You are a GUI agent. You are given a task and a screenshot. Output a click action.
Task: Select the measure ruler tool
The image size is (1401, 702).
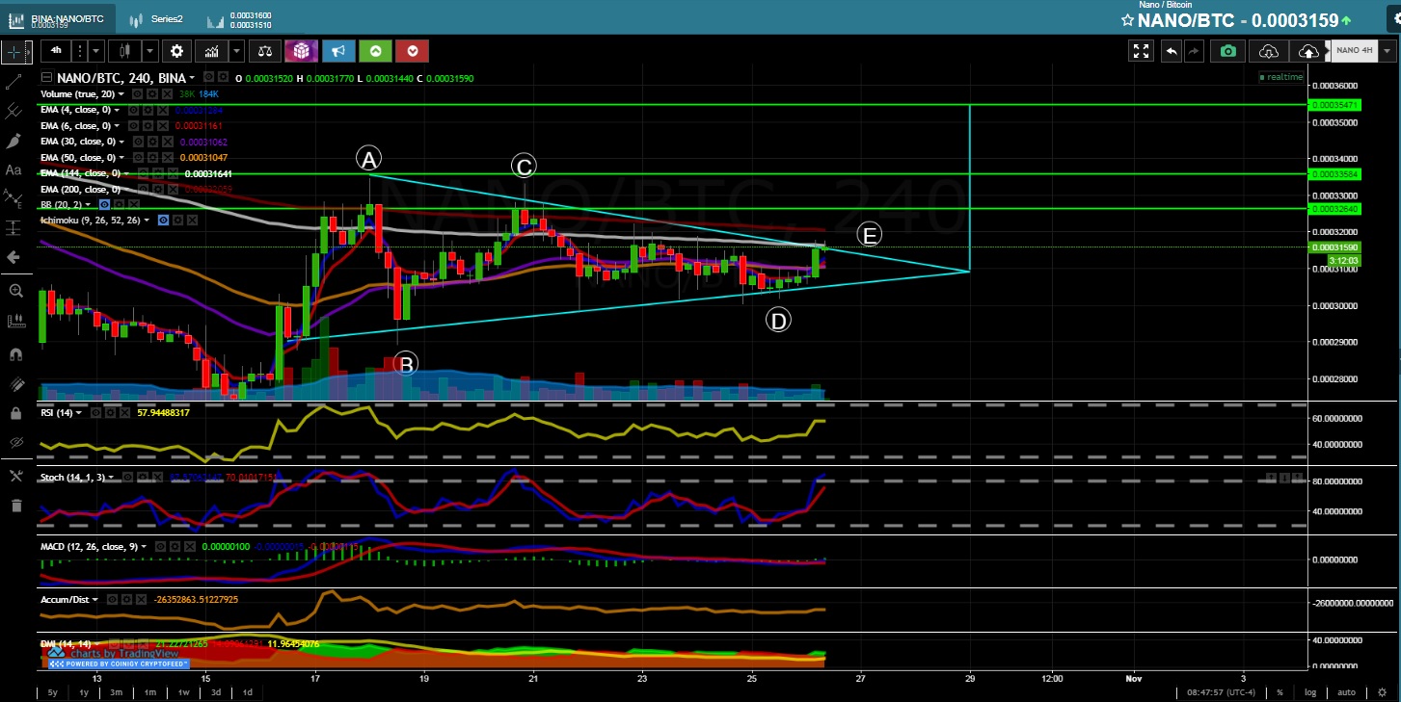point(14,322)
